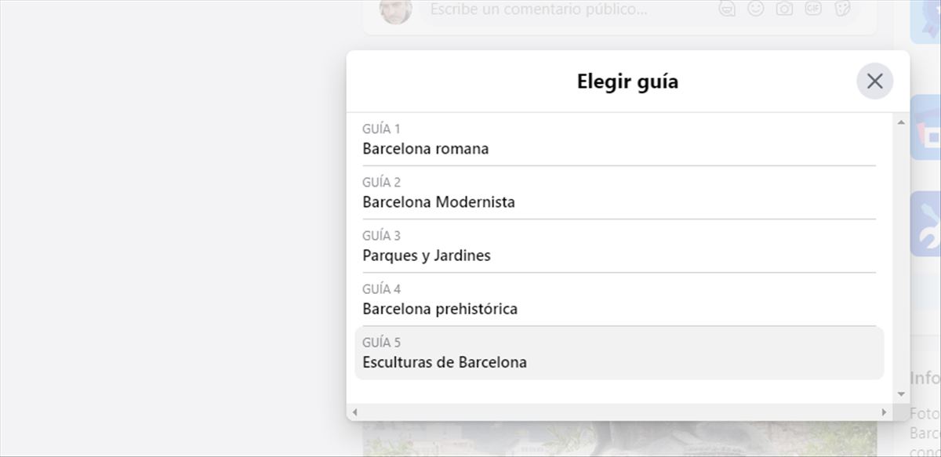Attach a photo using the camera icon
This screenshot has width=941, height=457.
pyautogui.click(x=783, y=9)
